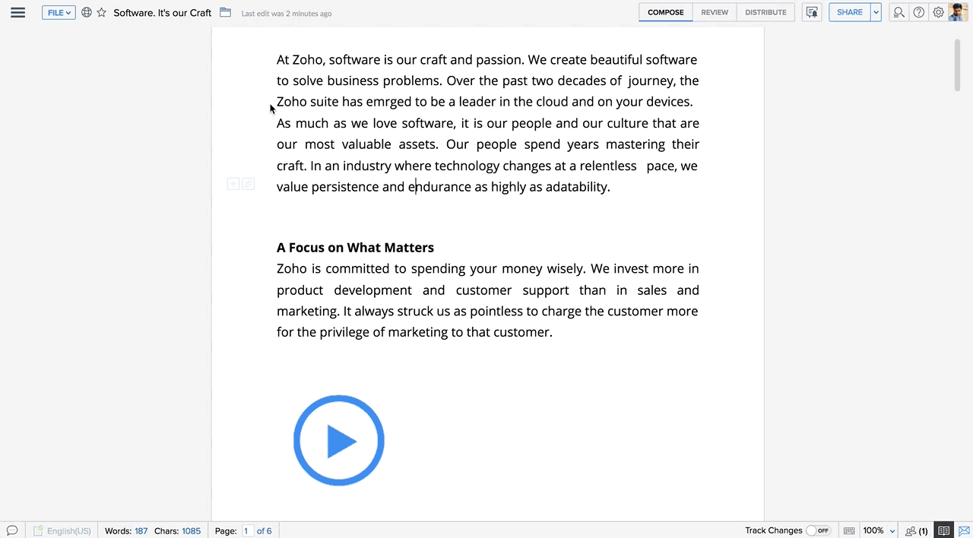Switch to the DISTRIBUTE tab
Viewport: 973px width, 538px height.
[x=765, y=12]
